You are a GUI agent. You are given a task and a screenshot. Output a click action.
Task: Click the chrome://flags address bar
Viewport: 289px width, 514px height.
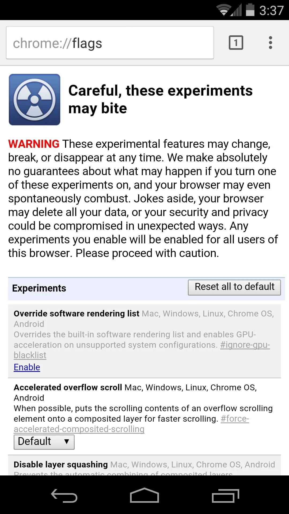[x=110, y=43]
